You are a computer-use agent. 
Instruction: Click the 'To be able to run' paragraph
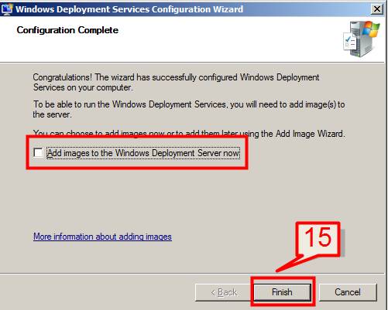click(x=189, y=109)
